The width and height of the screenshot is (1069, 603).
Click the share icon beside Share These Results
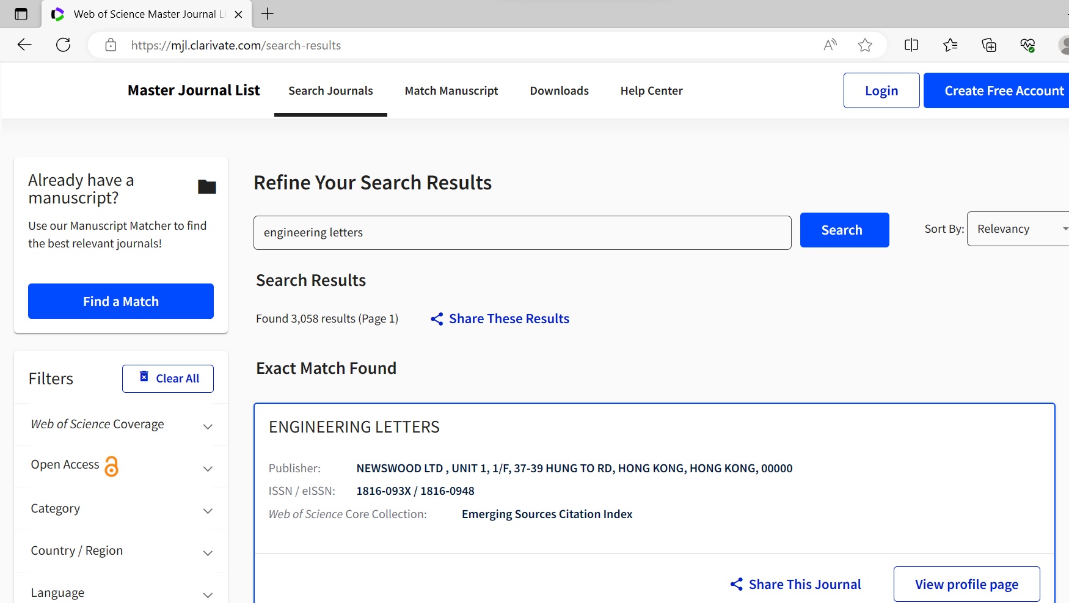click(437, 319)
